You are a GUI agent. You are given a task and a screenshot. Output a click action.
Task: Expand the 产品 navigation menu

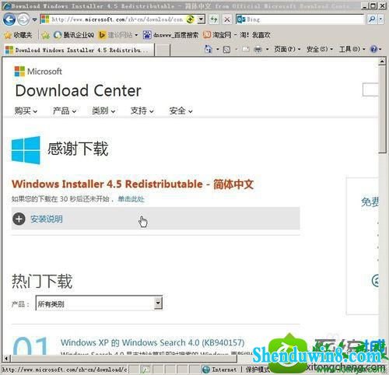pos(65,110)
